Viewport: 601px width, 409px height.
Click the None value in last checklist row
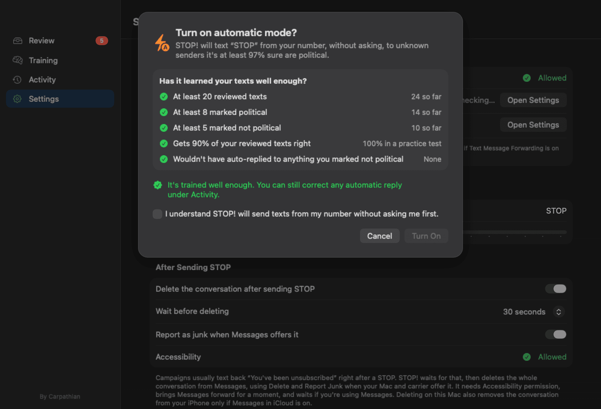coord(432,159)
